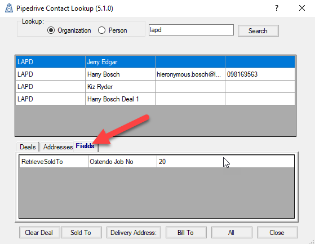Switch to the Addresses tab

click(x=58, y=147)
